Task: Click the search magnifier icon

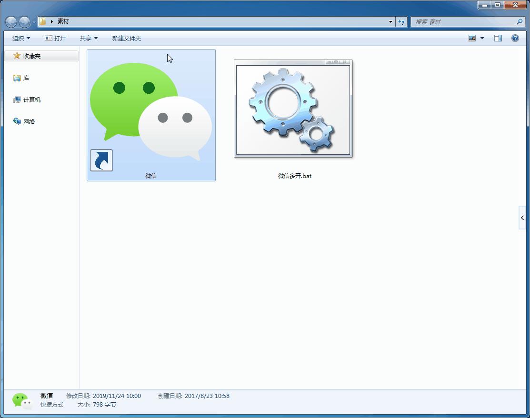Action: [519, 21]
